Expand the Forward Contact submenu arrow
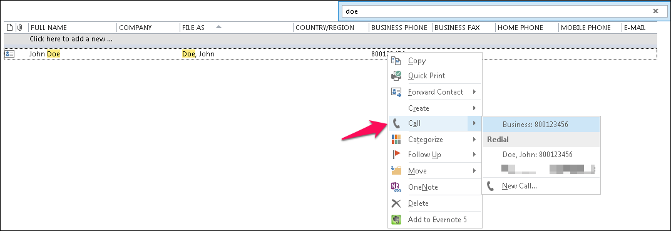671x231 pixels. tap(474, 92)
